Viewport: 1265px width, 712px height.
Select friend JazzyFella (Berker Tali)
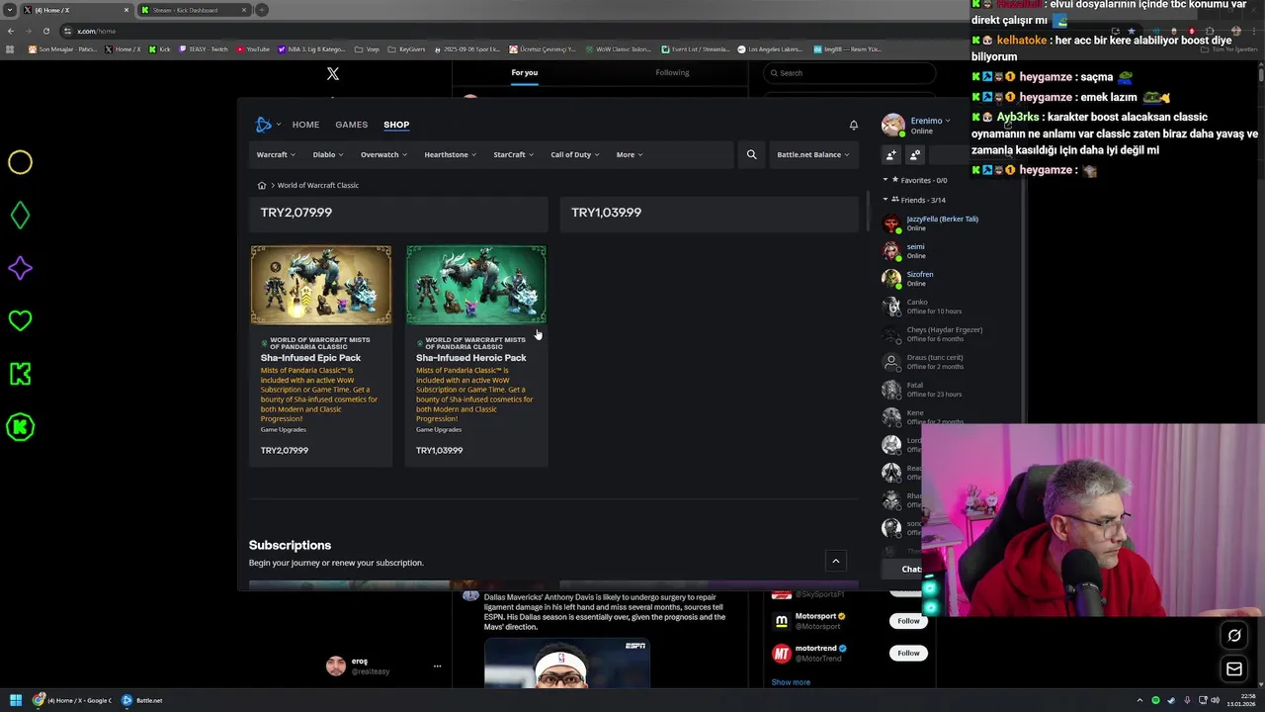[x=942, y=220]
